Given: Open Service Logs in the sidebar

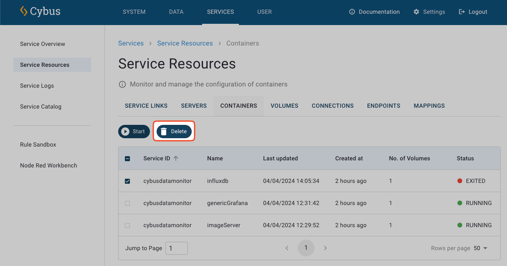Looking at the screenshot, I should click(x=37, y=86).
